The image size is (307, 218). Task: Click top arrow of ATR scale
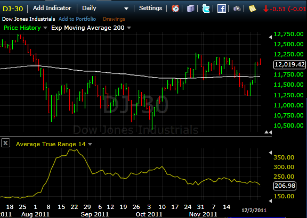click(x=270, y=153)
